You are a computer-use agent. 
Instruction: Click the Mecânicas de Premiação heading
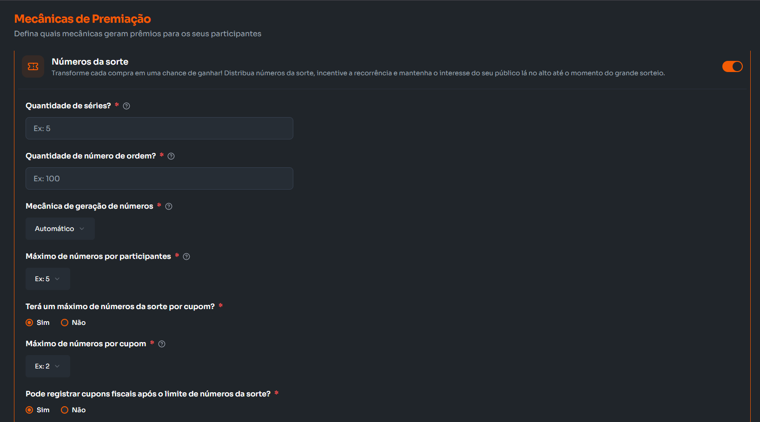click(x=82, y=19)
